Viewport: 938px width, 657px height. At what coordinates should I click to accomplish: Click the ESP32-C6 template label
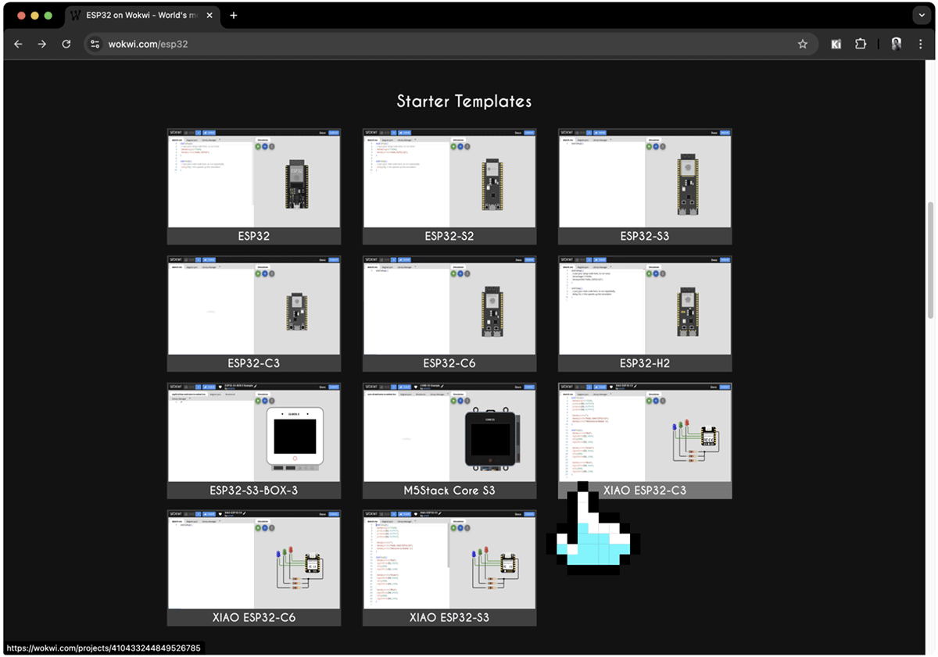pos(449,363)
